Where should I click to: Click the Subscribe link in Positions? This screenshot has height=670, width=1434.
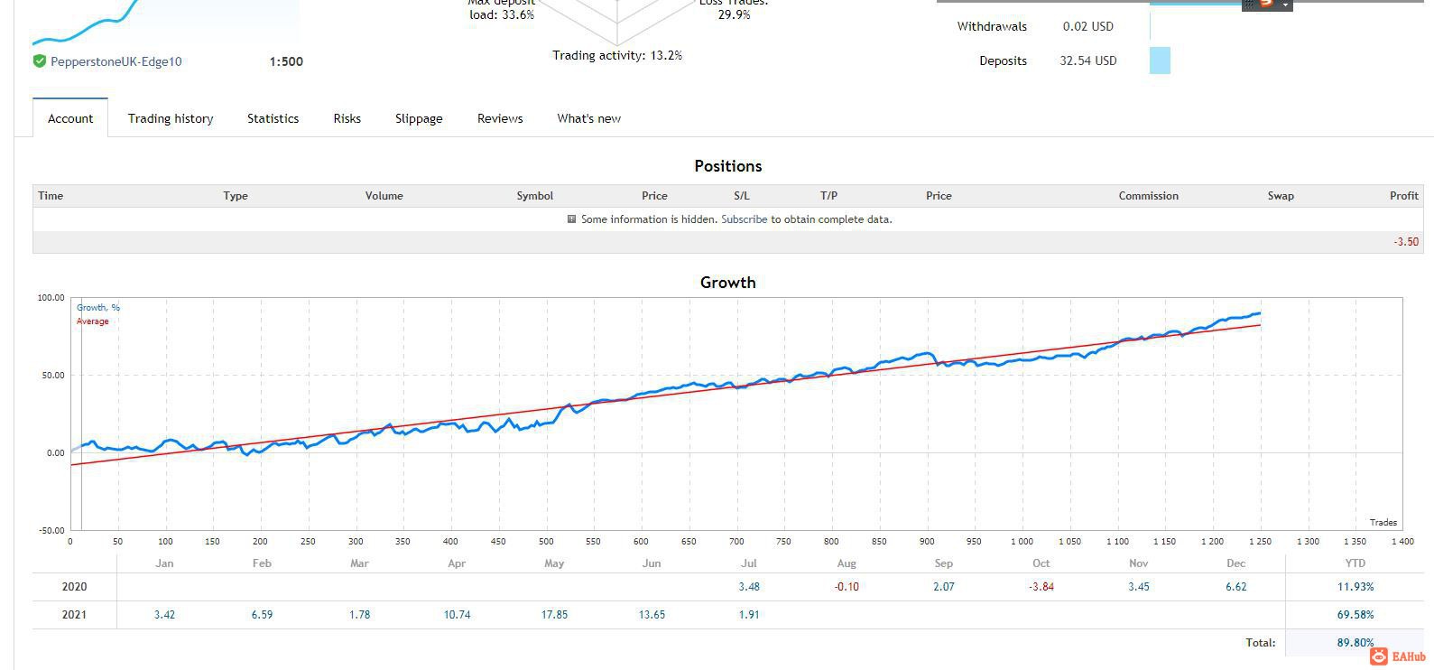(745, 219)
